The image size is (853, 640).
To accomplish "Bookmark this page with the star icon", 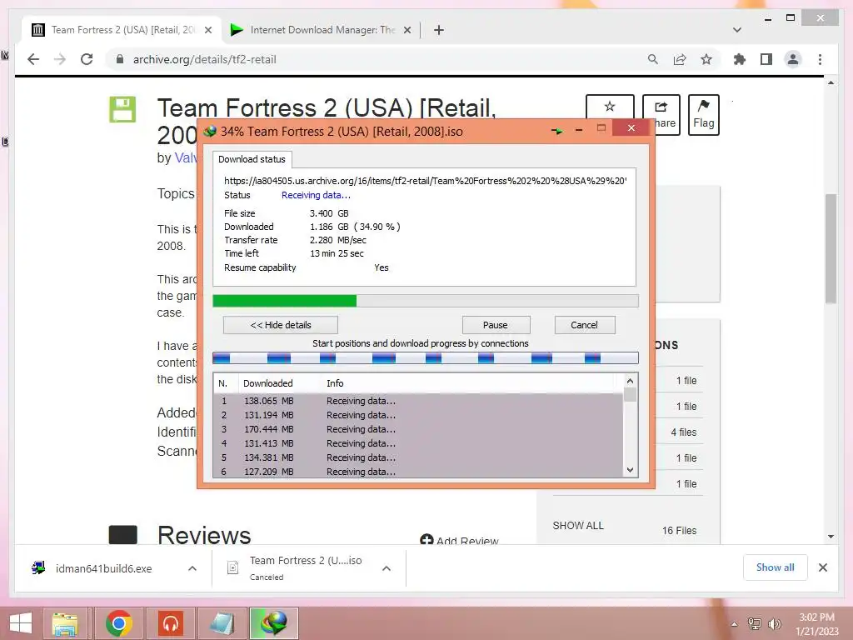I will pyautogui.click(x=706, y=59).
